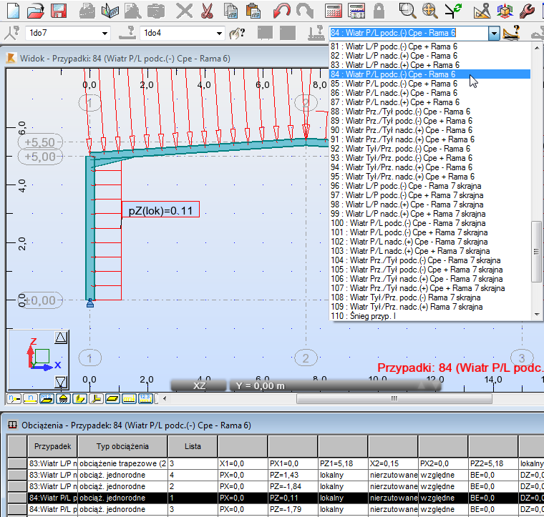Create a new file with blank page icon
Image resolution: width=544 pixels, height=517 pixels.
(x=14, y=11)
